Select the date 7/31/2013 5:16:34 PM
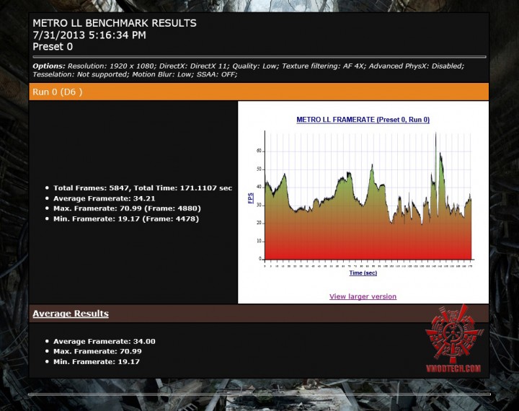This screenshot has width=519, height=411. click(x=89, y=35)
